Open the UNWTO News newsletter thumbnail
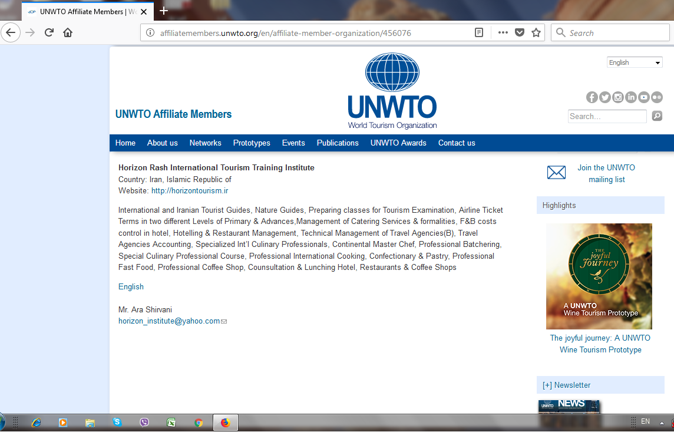Screen dimensions: 674x432 point(569,406)
